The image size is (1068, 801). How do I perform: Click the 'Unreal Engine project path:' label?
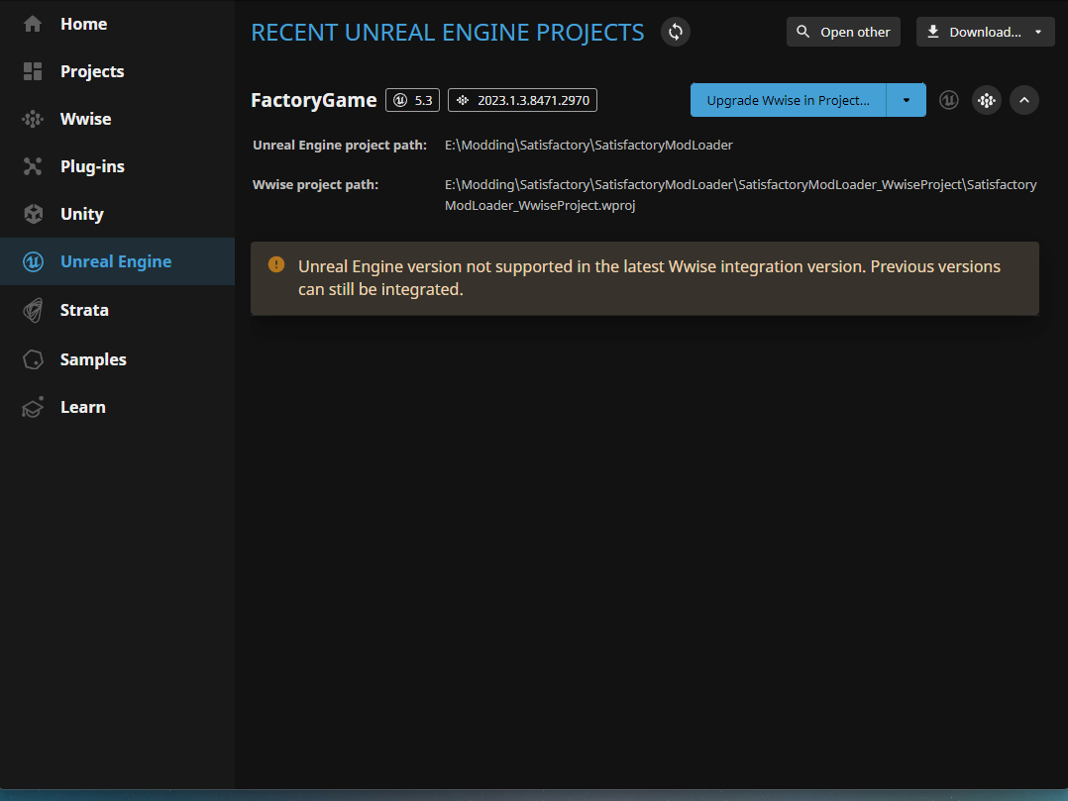click(x=340, y=145)
